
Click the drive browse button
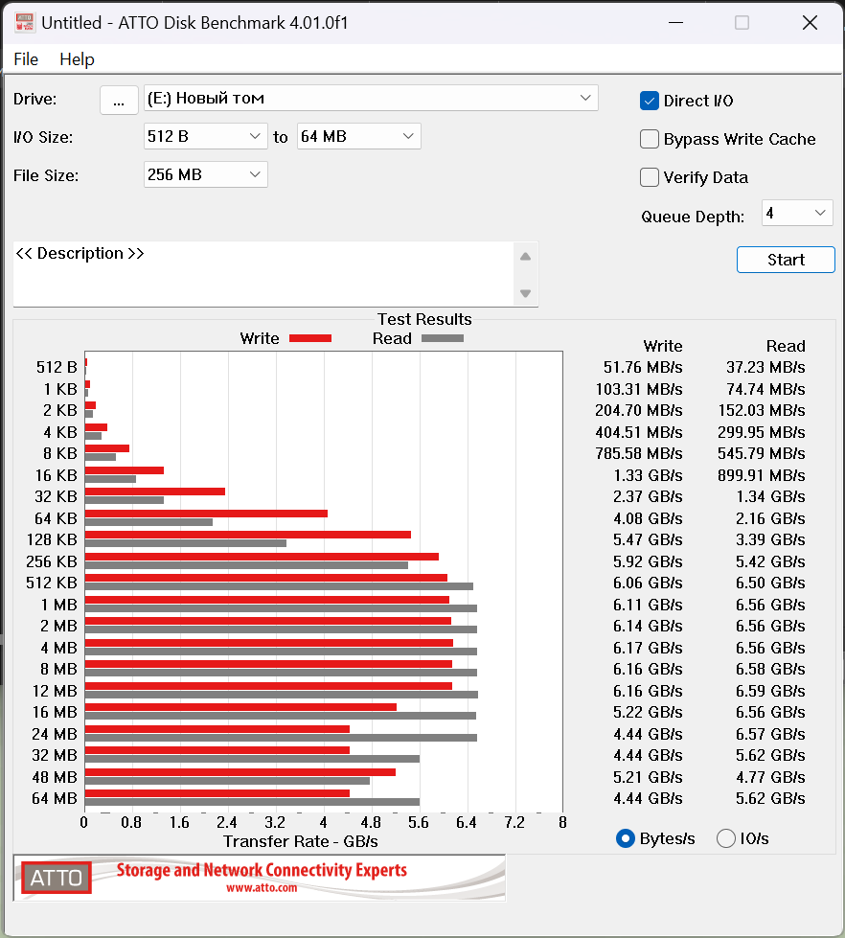[x=119, y=100]
